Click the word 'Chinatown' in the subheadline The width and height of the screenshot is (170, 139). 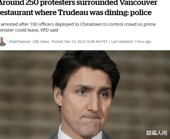click(x=91, y=24)
